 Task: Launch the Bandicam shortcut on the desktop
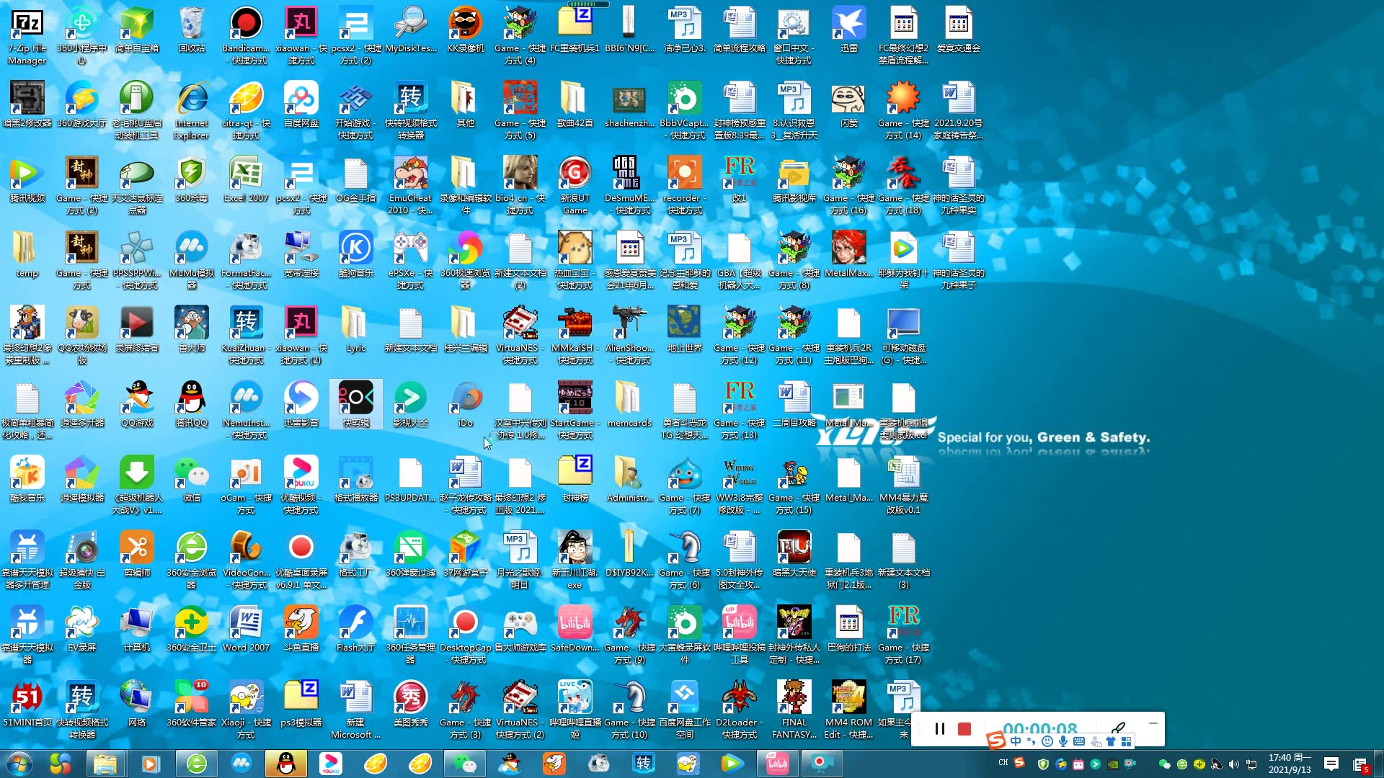point(246,35)
